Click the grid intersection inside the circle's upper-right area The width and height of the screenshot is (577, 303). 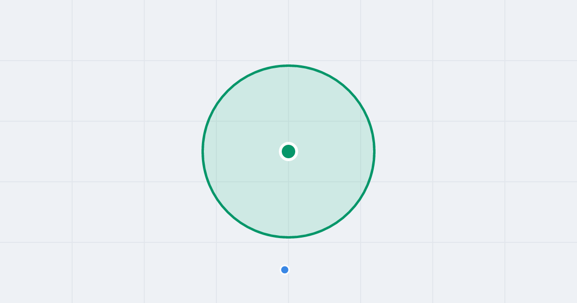[361, 121]
